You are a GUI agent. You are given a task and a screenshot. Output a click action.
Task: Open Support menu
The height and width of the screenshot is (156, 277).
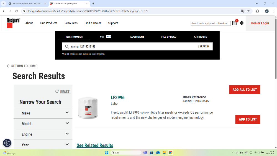[113, 23]
